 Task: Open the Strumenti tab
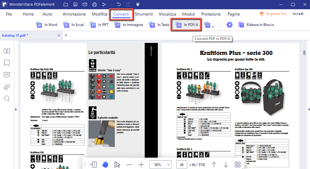pos(144,14)
